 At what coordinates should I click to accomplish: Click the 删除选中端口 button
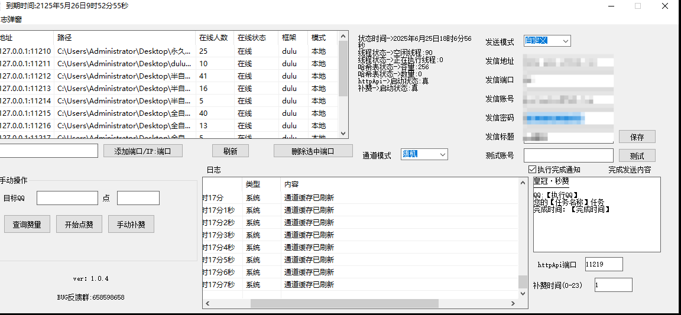[x=313, y=151]
